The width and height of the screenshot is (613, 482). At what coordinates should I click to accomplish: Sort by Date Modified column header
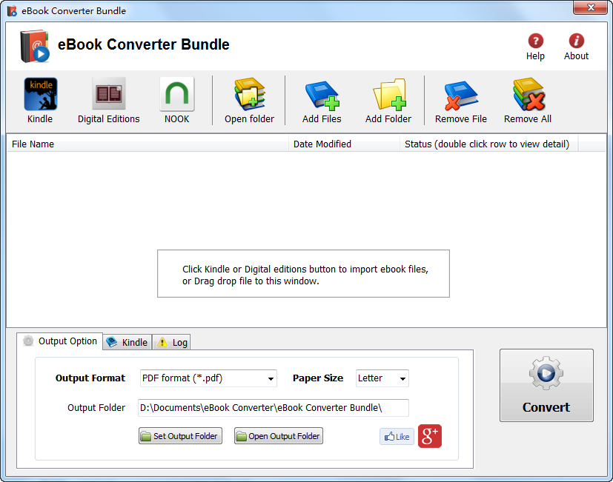(x=344, y=144)
